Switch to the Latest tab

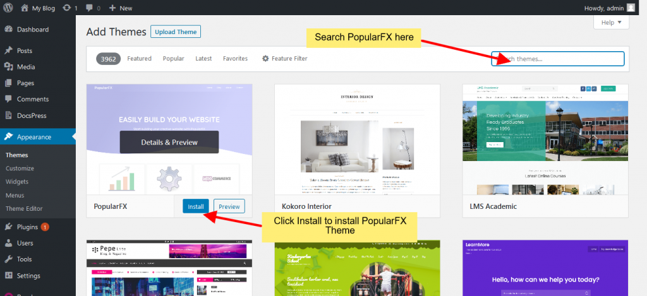coord(203,59)
